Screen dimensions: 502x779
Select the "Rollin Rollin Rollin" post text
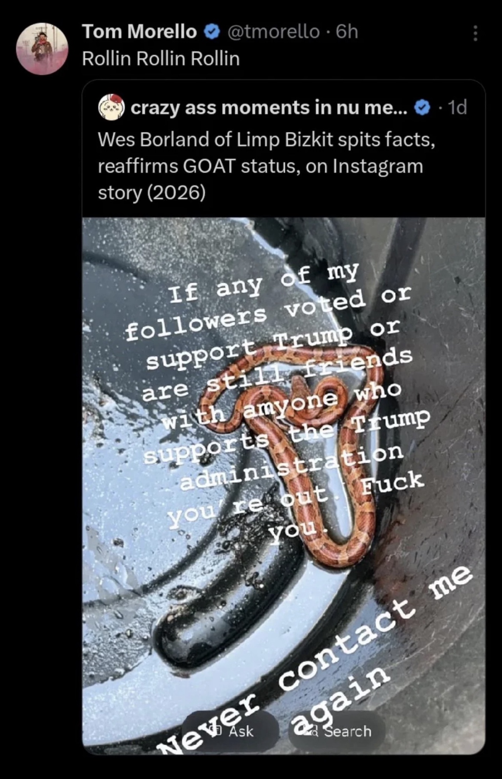tap(161, 59)
